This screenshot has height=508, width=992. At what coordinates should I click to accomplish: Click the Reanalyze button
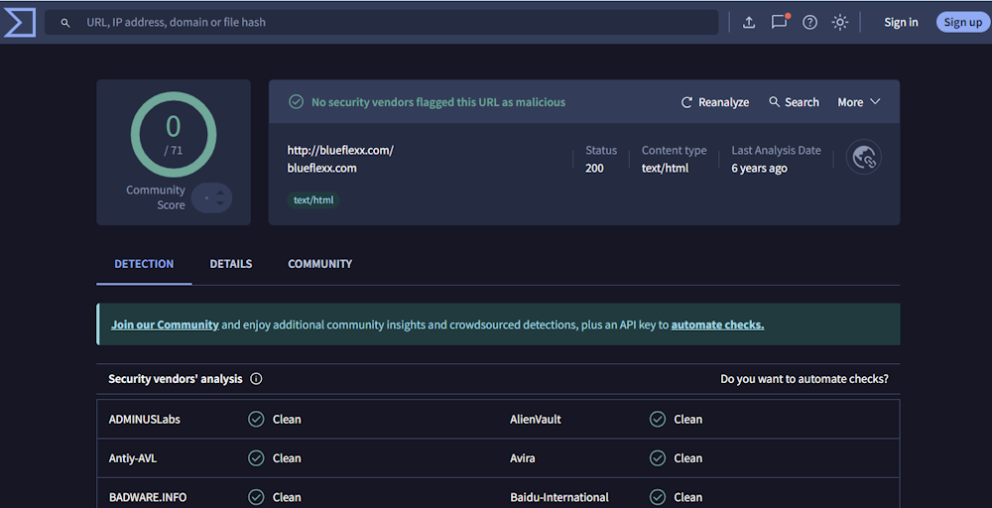715,102
